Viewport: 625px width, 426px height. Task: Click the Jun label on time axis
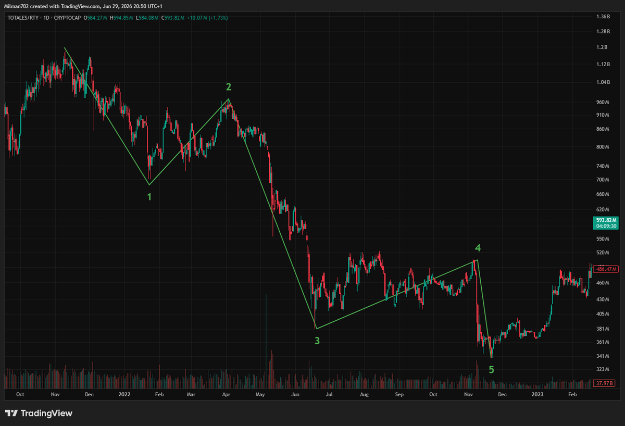tap(295, 395)
